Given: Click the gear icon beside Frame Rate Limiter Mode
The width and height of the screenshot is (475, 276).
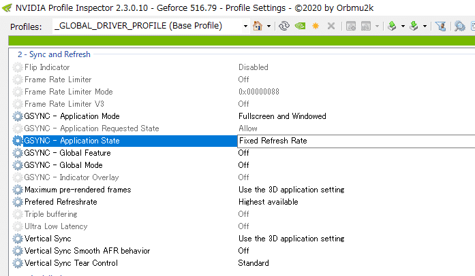Looking at the screenshot, I should click(x=18, y=92).
